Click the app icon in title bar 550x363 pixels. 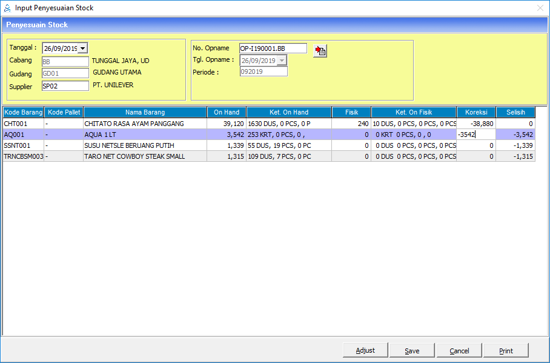click(7, 8)
